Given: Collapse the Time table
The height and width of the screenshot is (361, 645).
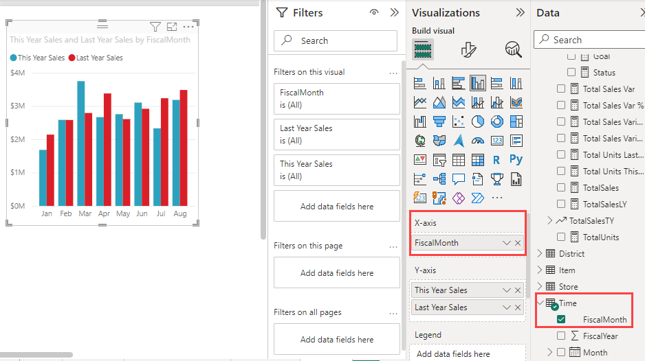Looking at the screenshot, I should tap(540, 303).
